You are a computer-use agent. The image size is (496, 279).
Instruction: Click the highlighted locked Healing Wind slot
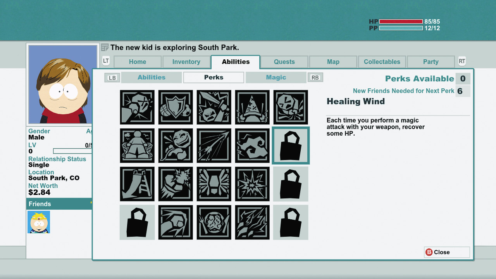coord(291,146)
